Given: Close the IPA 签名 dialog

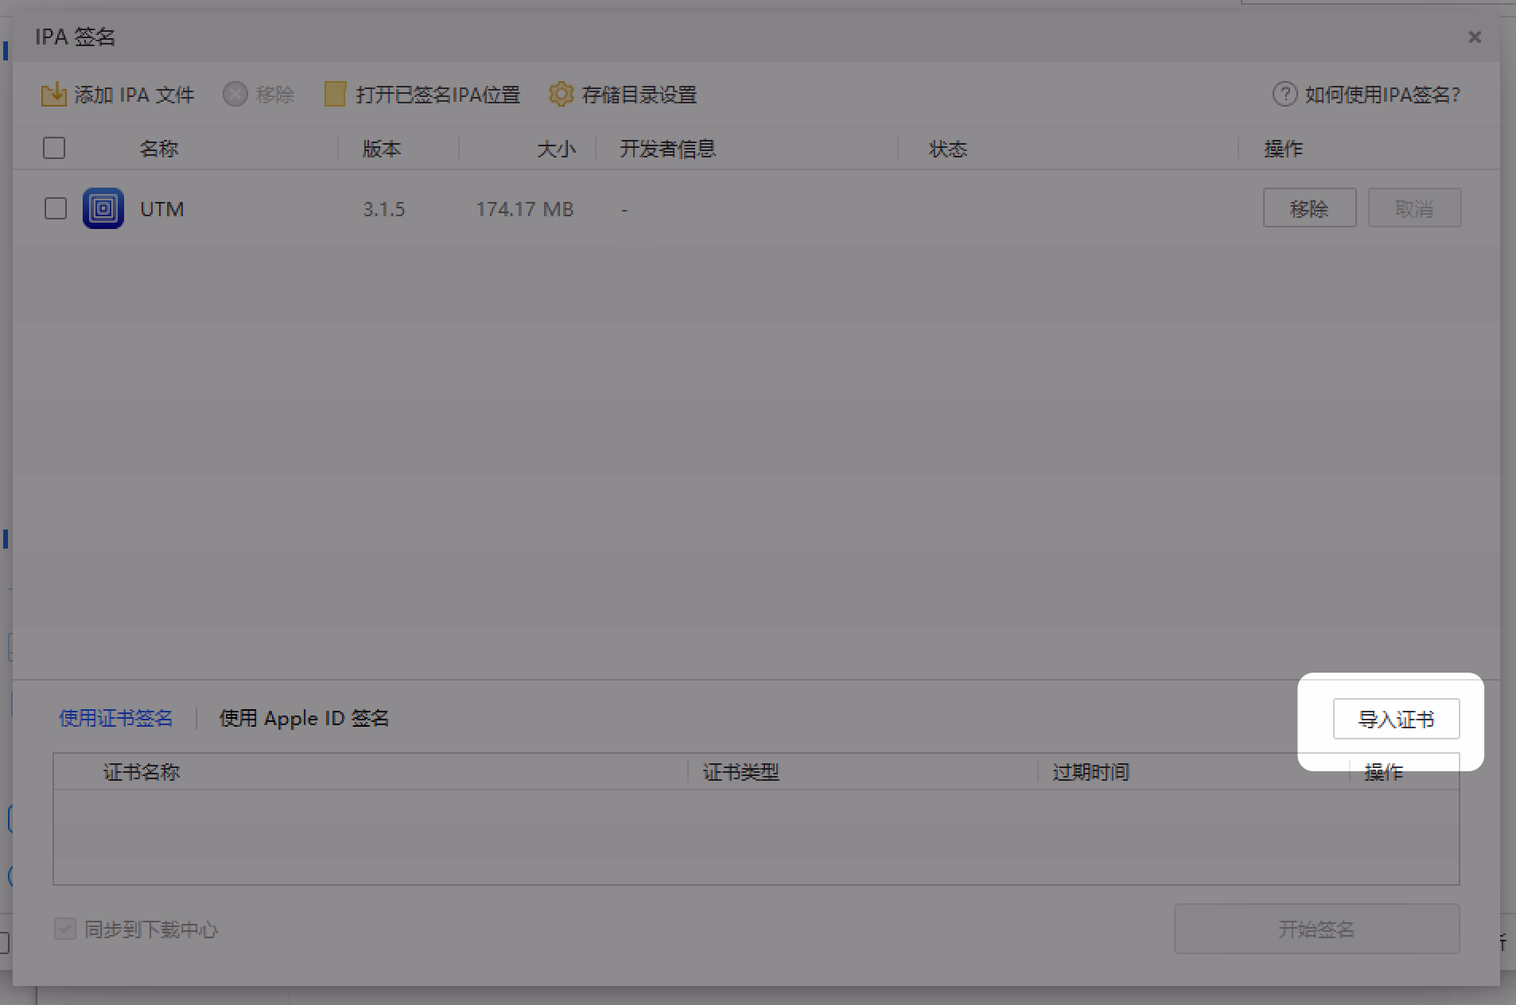Looking at the screenshot, I should click(x=1475, y=37).
